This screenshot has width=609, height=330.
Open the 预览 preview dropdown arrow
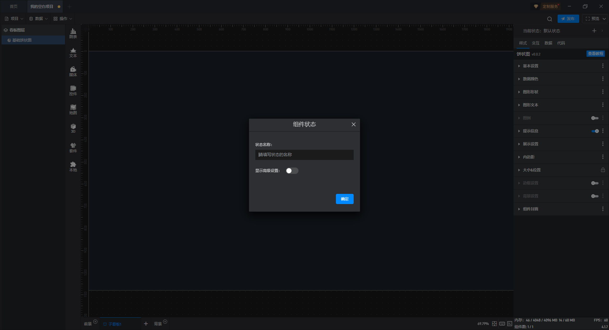(604, 19)
